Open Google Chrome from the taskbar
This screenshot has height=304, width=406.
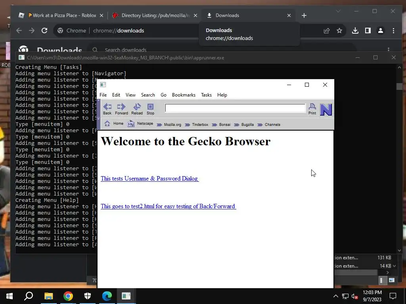[x=68, y=296]
